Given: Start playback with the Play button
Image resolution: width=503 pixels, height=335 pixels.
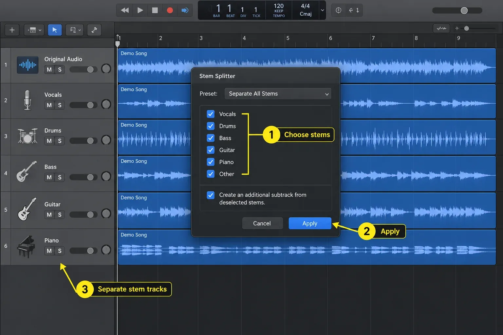Looking at the screenshot, I should (140, 10).
